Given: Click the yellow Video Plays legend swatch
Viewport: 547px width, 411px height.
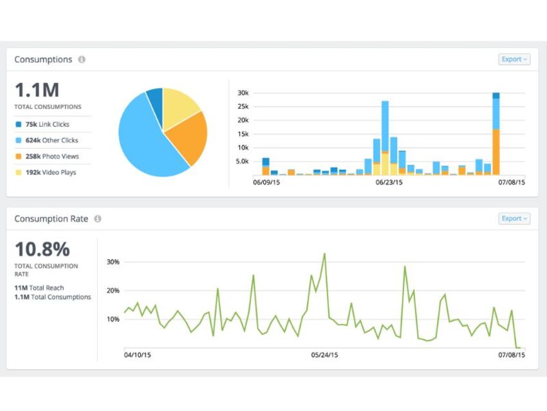Looking at the screenshot, I should [x=19, y=173].
